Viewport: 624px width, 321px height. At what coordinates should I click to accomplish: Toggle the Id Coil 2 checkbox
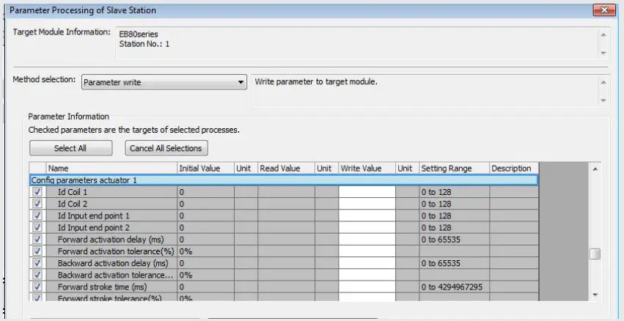(38, 204)
